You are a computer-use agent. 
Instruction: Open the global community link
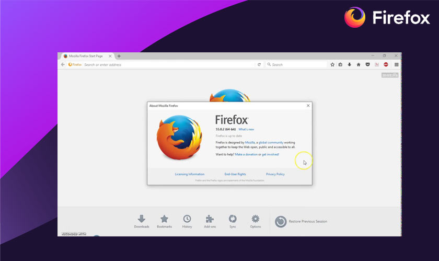(271, 142)
